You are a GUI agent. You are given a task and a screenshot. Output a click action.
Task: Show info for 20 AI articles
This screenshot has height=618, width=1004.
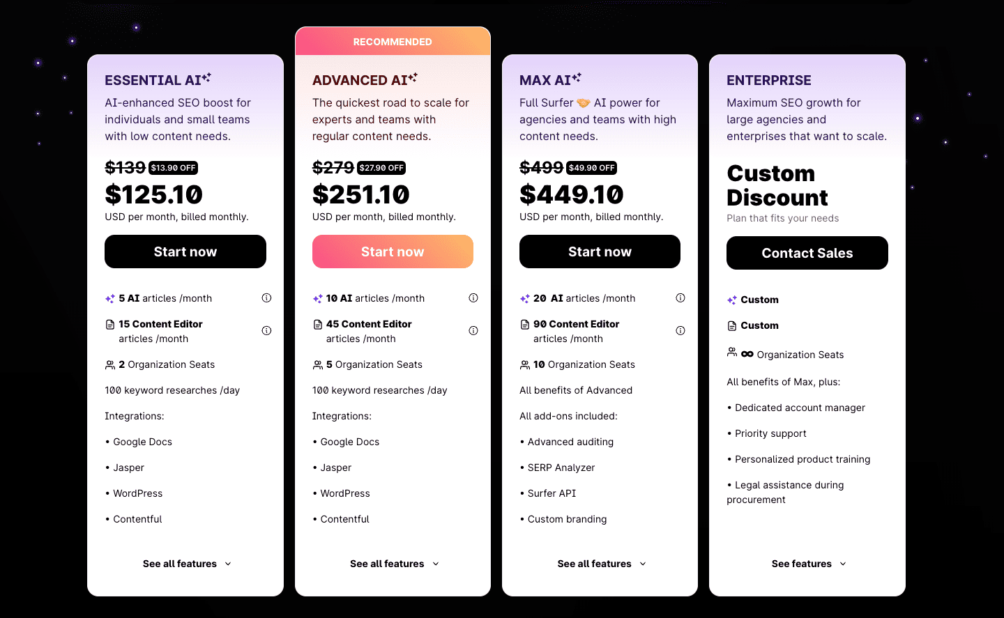pos(680,298)
